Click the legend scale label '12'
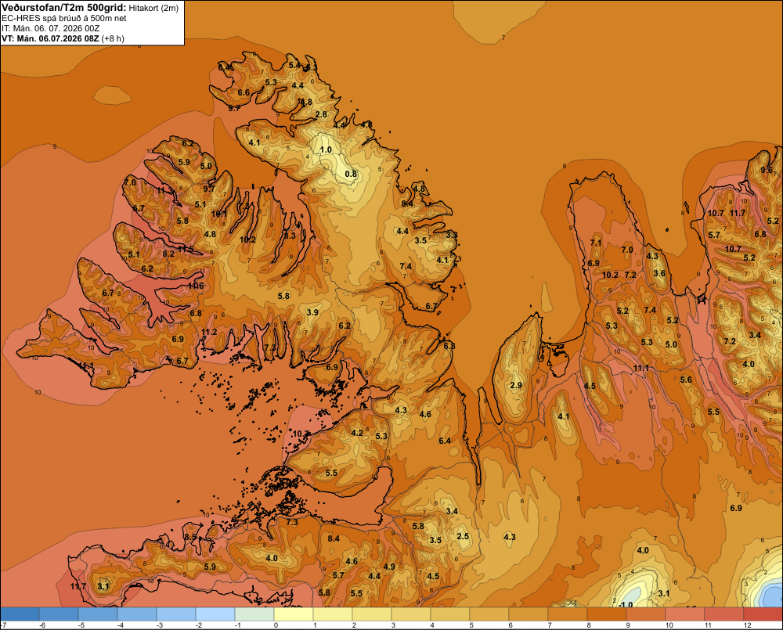Image resolution: width=783 pixels, height=630 pixels. [747, 625]
